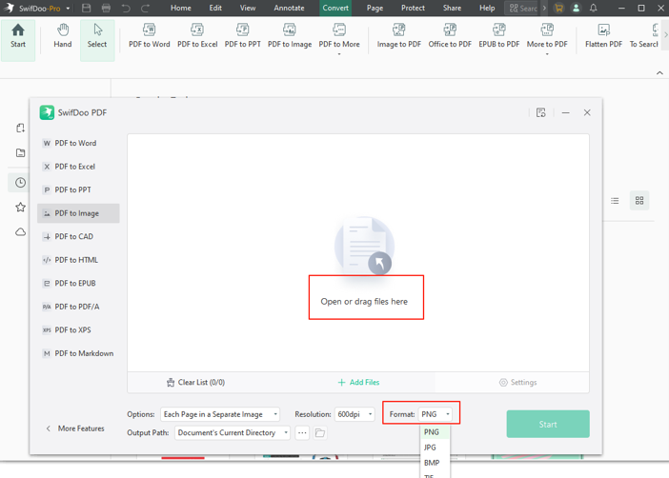This screenshot has height=478, width=669.
Task: Select PDF to HTML in sidebar
Action: pos(78,260)
